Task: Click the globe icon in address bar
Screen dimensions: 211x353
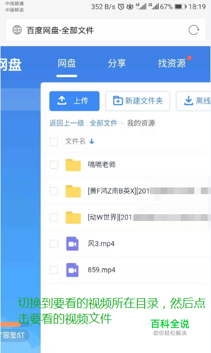Action: [17, 30]
